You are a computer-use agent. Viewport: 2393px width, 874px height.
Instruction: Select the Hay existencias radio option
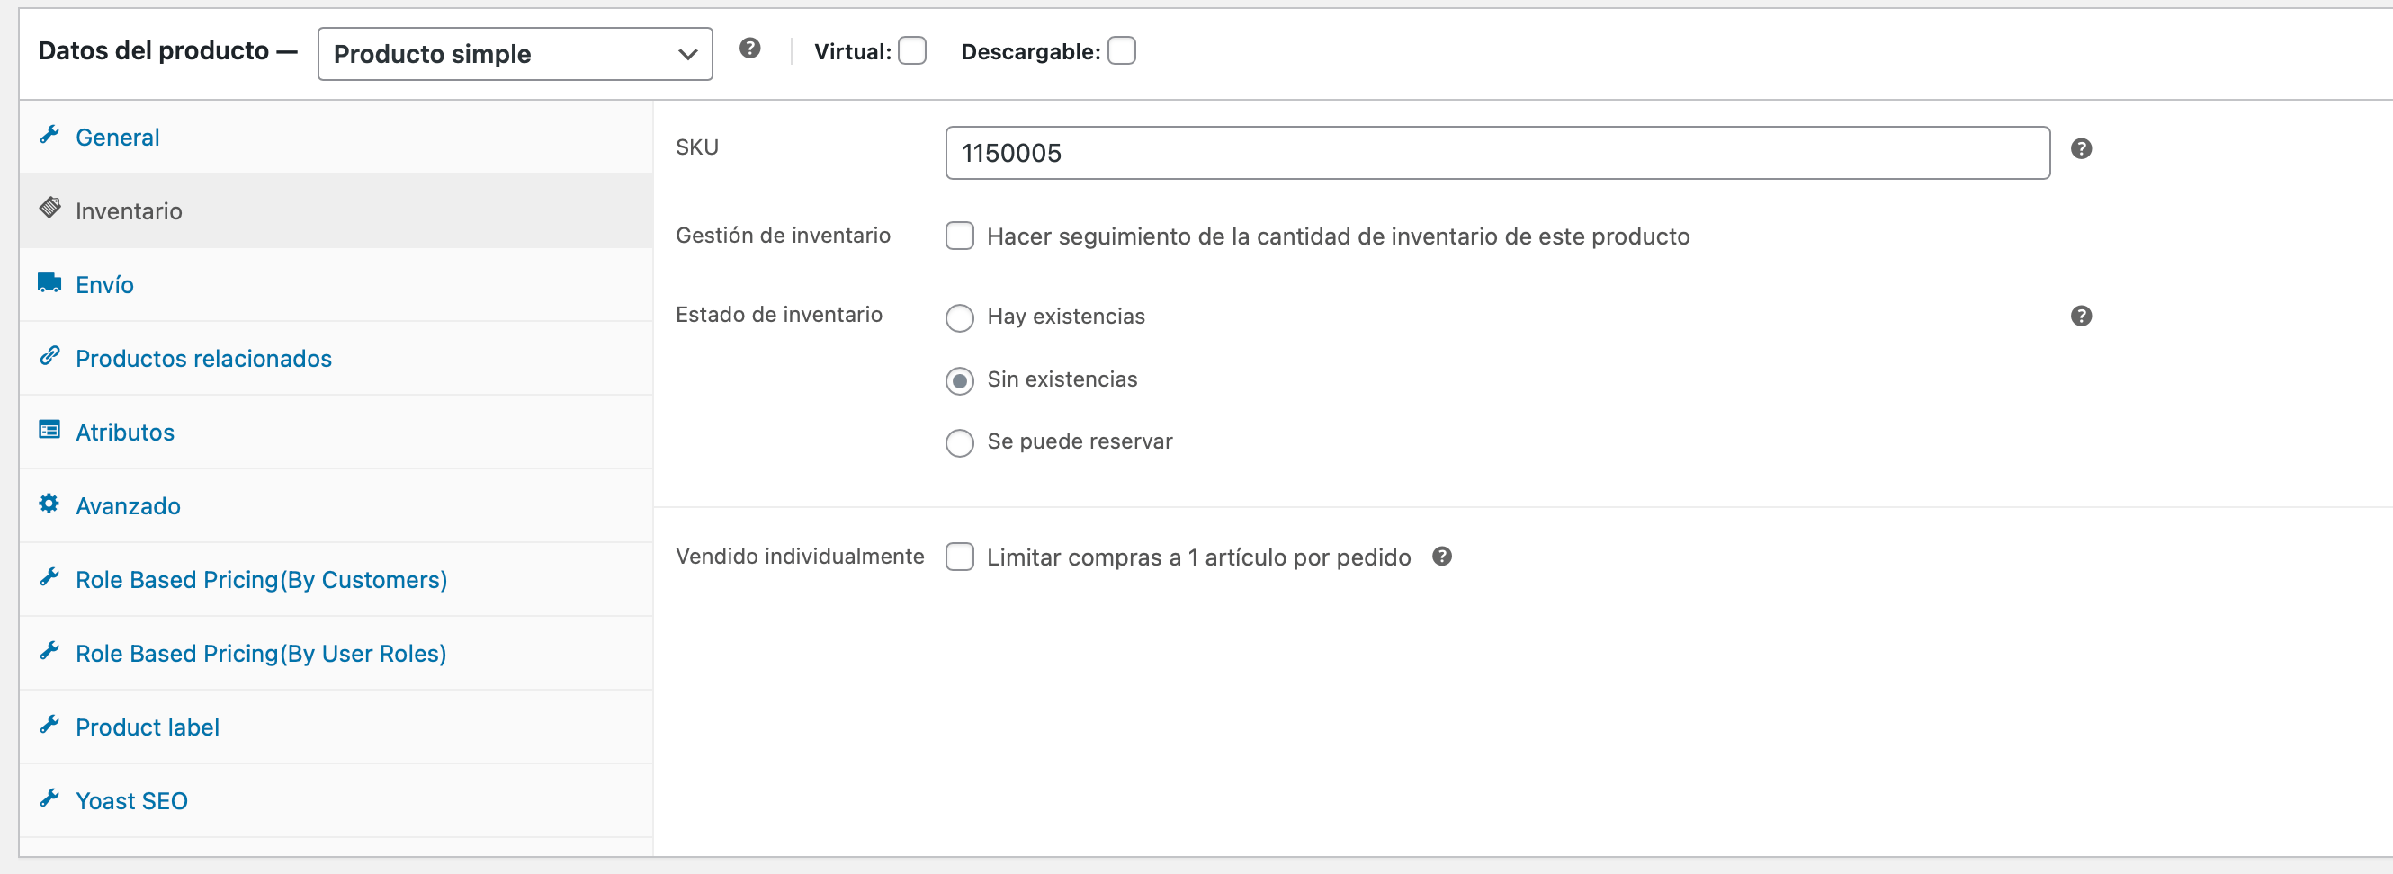[x=960, y=318]
